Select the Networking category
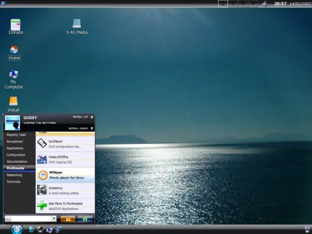Viewport: 312px width, 234px height. coord(14,175)
